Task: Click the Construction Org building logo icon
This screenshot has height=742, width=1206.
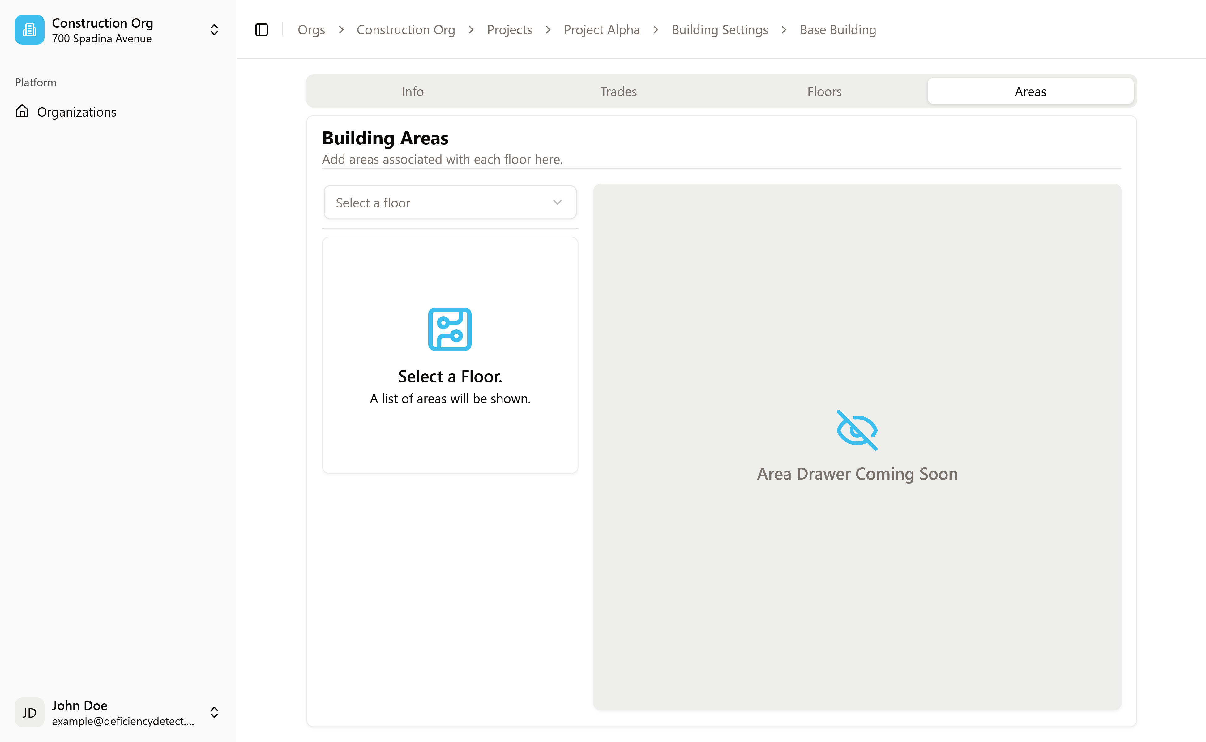Action: (x=29, y=30)
